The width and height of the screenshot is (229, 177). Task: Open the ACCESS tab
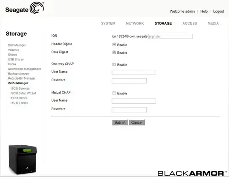point(190,23)
